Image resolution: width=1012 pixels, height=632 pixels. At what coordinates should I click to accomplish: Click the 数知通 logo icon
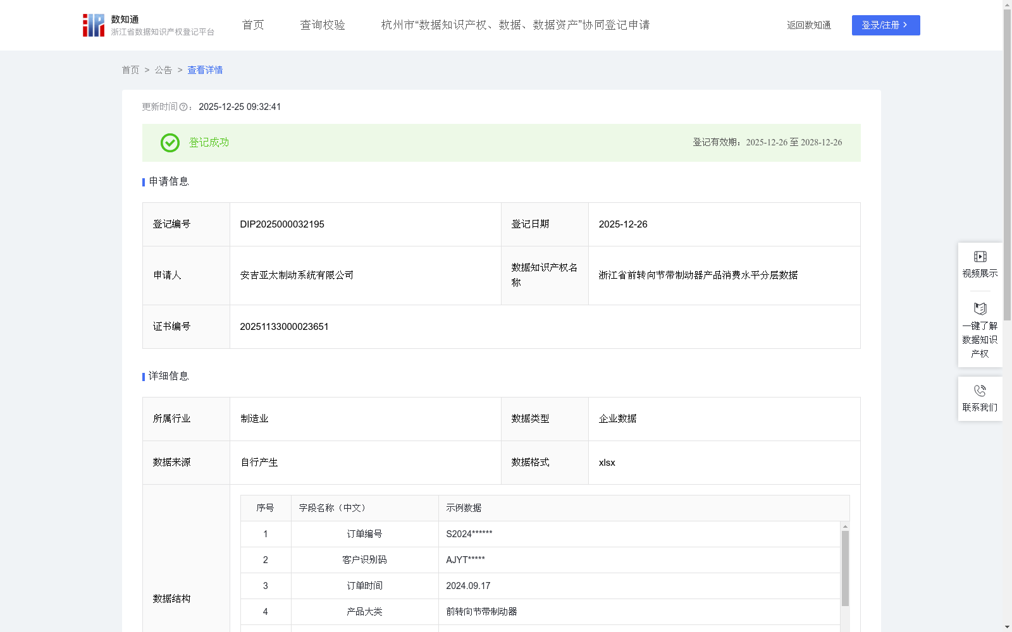pyautogui.click(x=93, y=25)
